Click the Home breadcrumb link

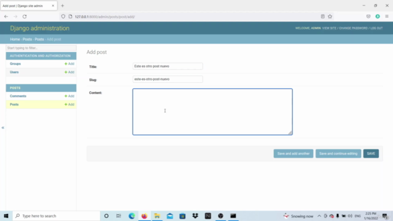tap(15, 39)
